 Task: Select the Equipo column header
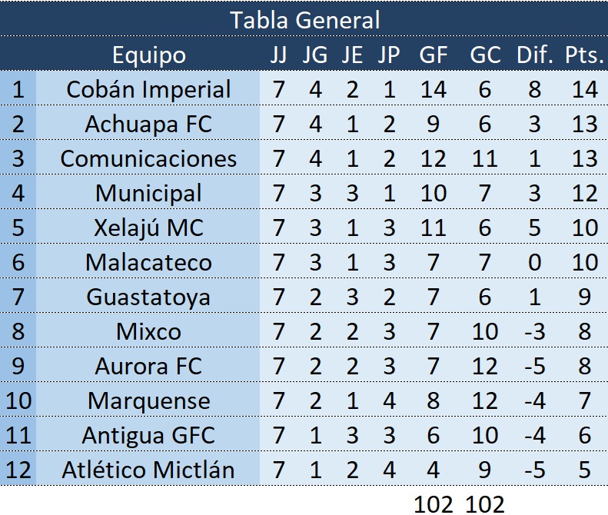click(x=148, y=55)
